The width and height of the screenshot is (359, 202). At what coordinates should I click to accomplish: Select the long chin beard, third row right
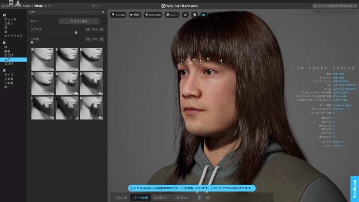pyautogui.click(x=92, y=108)
